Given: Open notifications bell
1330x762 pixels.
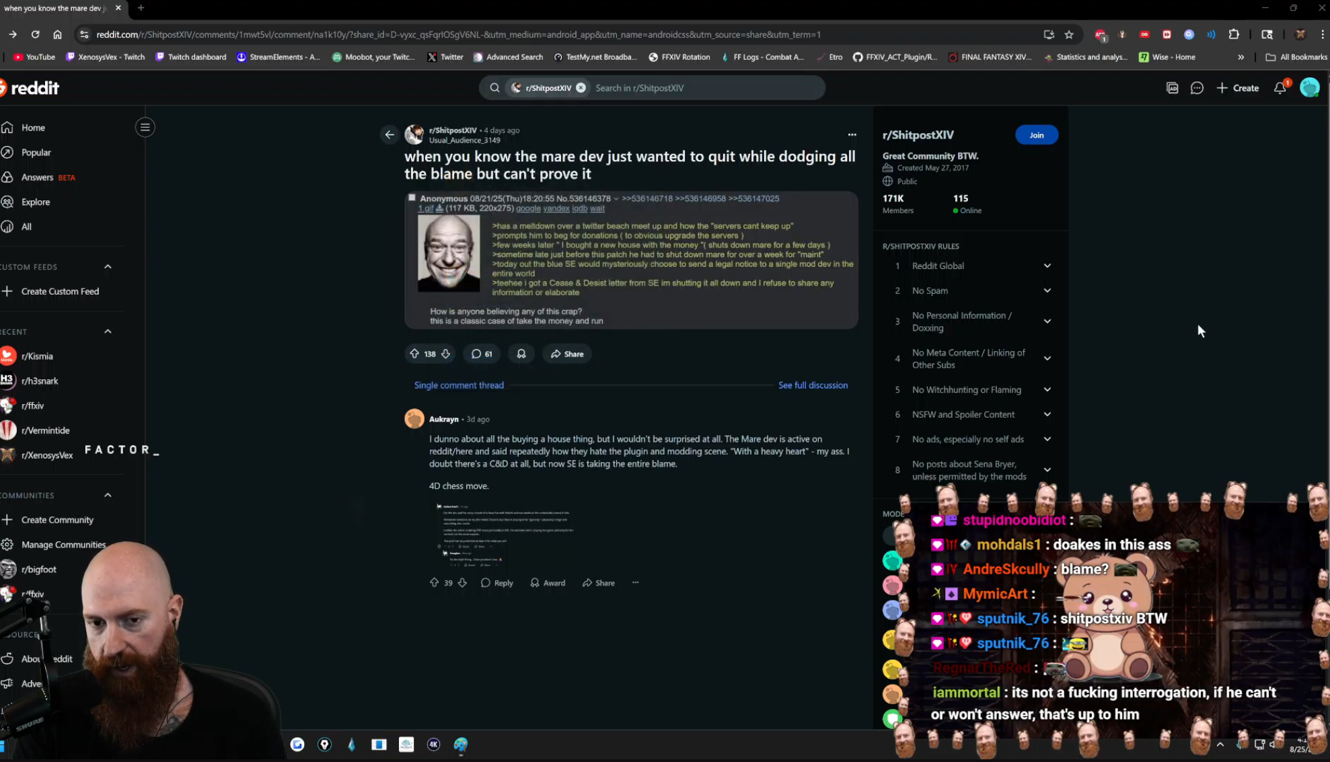Looking at the screenshot, I should point(1280,88).
